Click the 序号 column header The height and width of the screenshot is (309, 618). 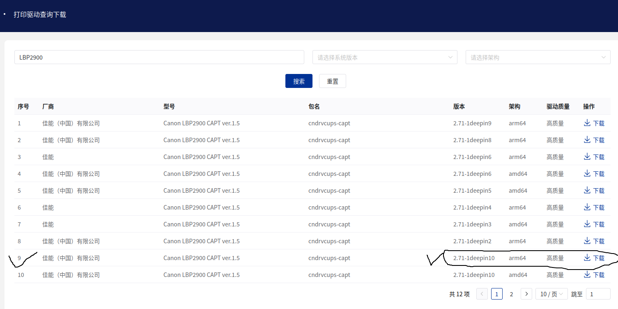[x=23, y=106]
